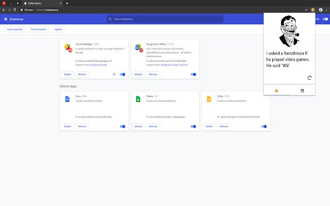Click the Docs app icon
This screenshot has width=330, height=206.
point(68,99)
